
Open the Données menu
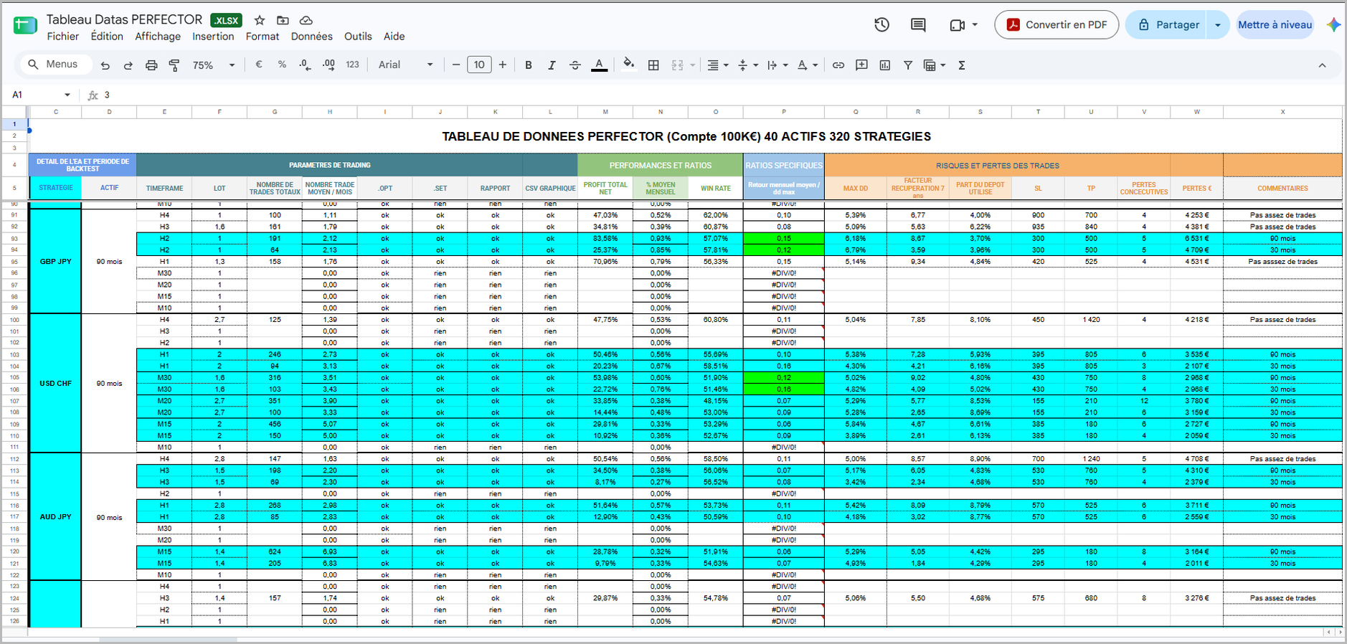[x=312, y=37]
